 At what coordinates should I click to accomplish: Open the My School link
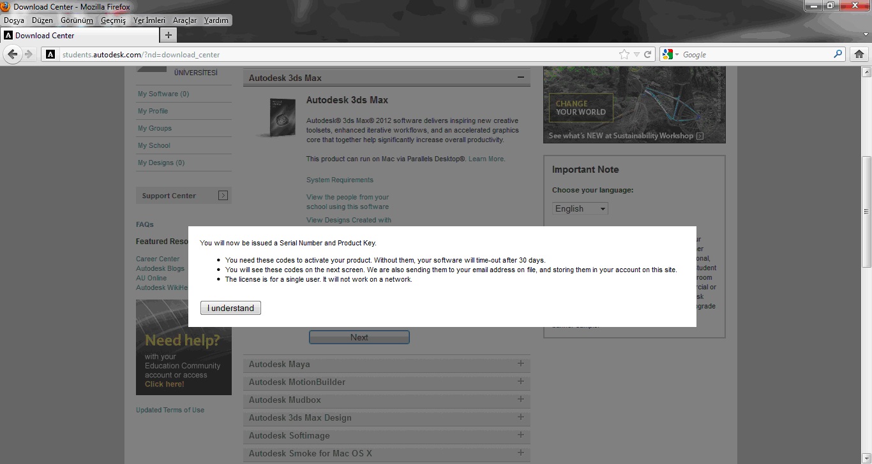pos(154,145)
